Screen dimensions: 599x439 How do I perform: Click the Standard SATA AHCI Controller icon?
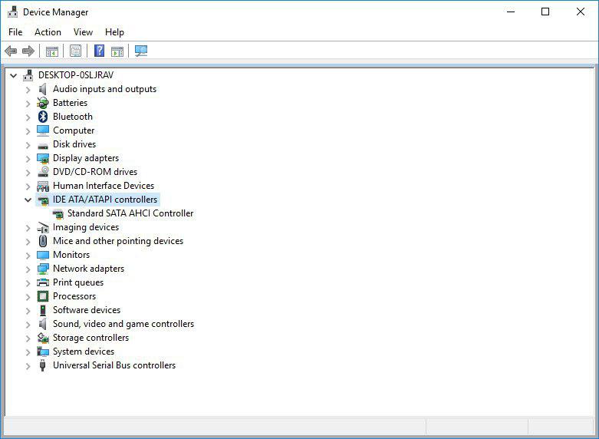tap(58, 213)
